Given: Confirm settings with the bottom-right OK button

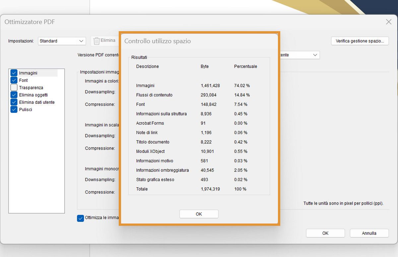Looking at the screenshot, I should click(x=325, y=233).
